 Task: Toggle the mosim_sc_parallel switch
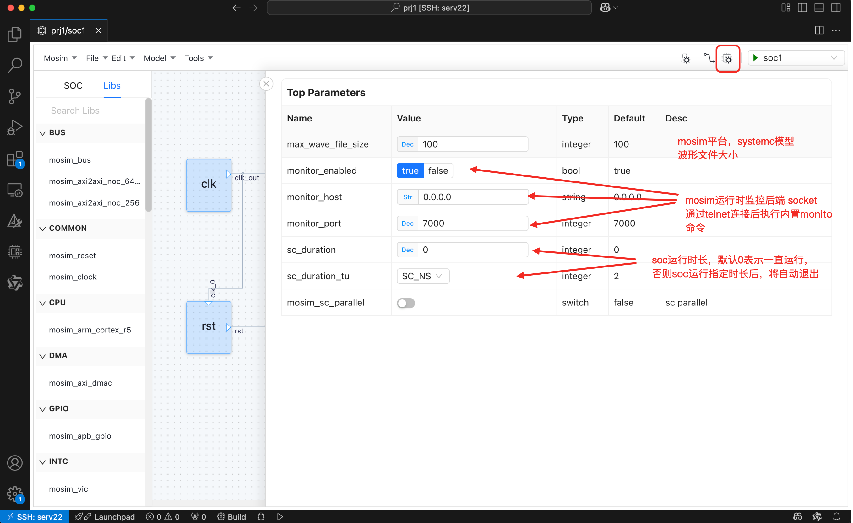point(406,303)
